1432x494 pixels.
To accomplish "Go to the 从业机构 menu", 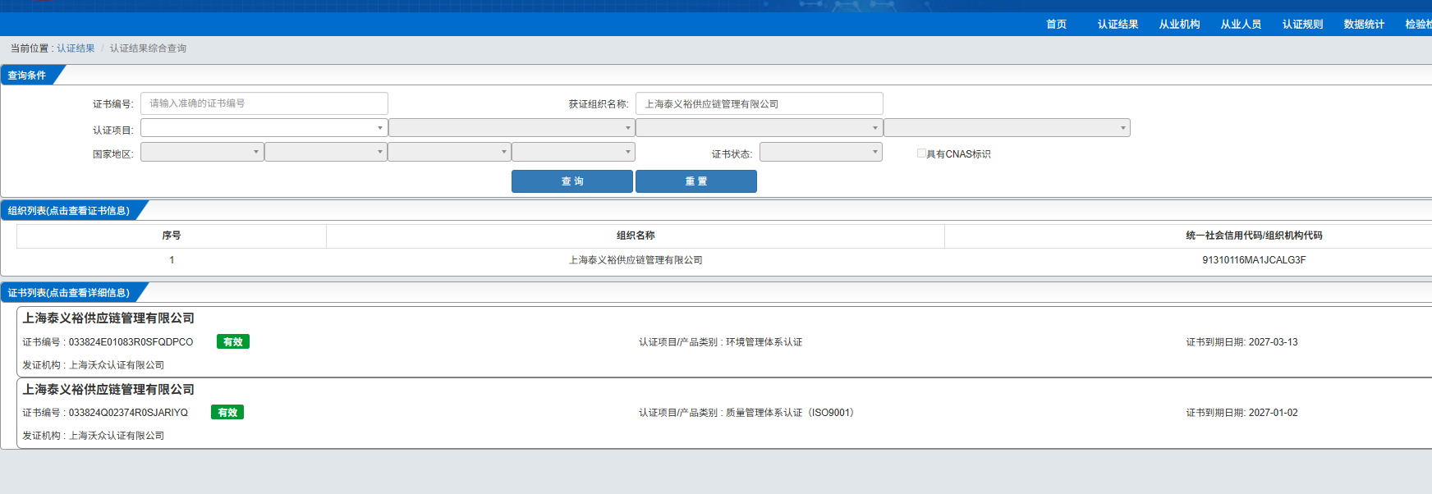I will 1179,25.
